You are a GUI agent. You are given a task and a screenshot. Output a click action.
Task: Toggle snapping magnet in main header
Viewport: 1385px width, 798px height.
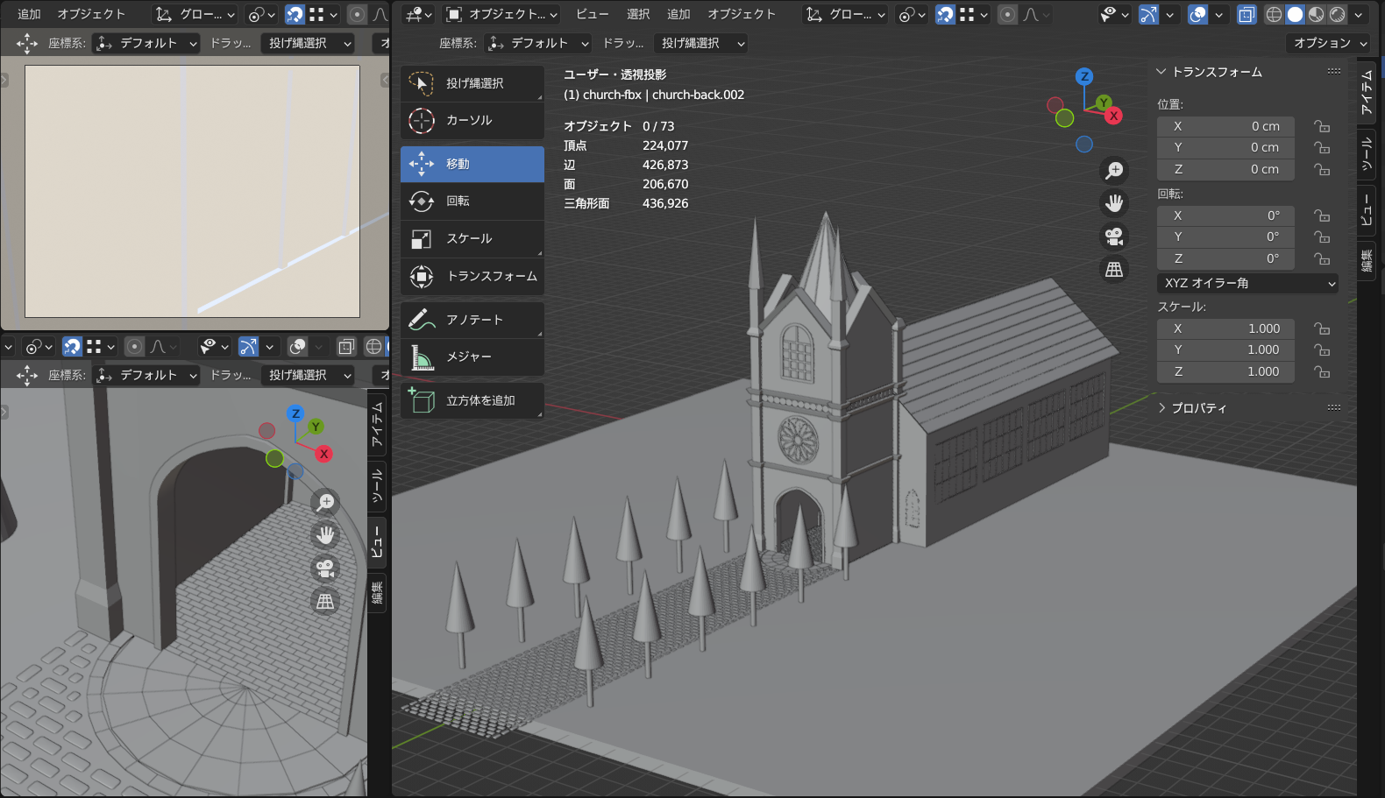click(x=945, y=15)
